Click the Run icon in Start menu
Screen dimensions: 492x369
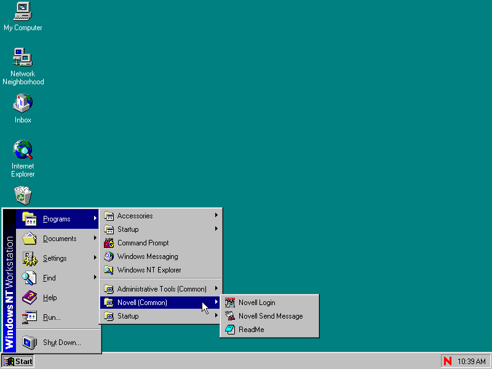[30, 317]
